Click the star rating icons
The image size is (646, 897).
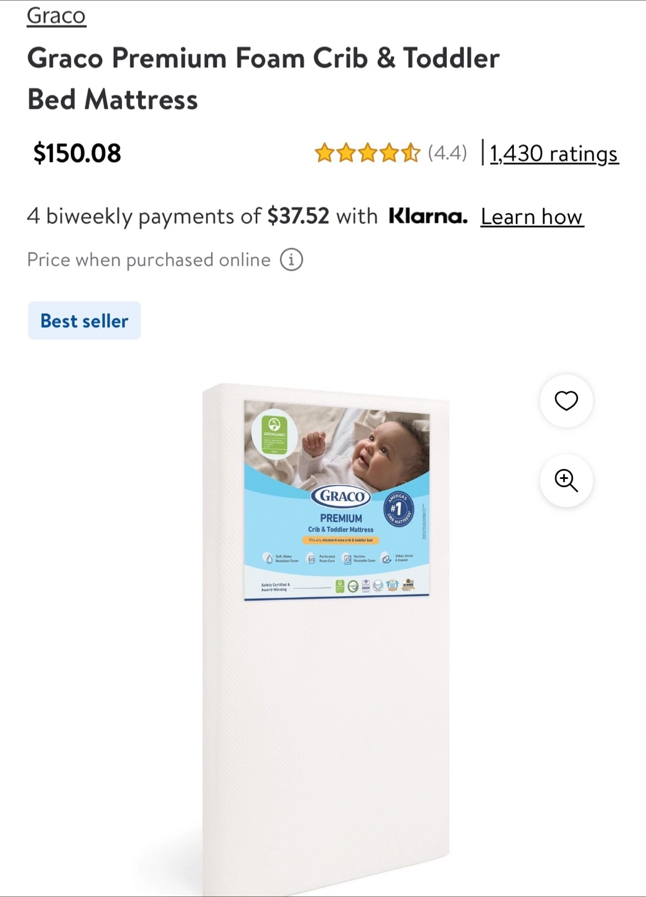(x=367, y=153)
